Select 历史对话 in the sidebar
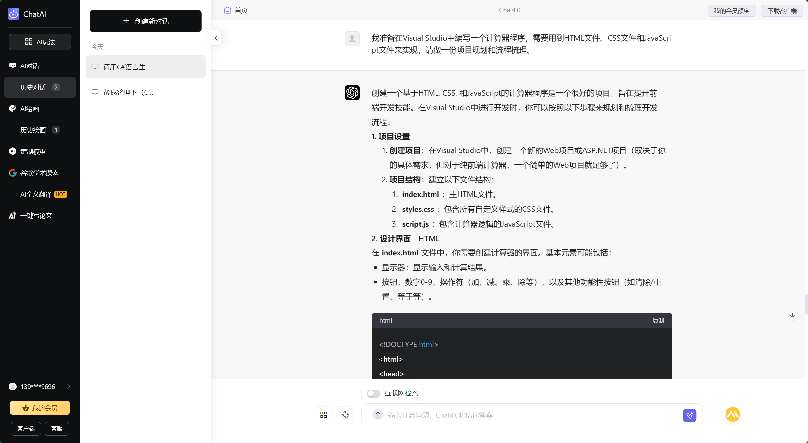This screenshot has height=443, width=808. coord(40,87)
